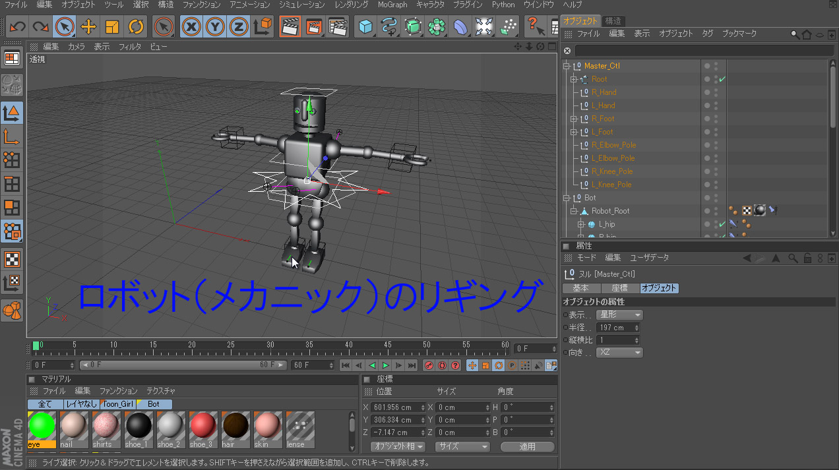Expand the R_Foot tree node
The width and height of the screenshot is (839, 470).
[x=574, y=119]
